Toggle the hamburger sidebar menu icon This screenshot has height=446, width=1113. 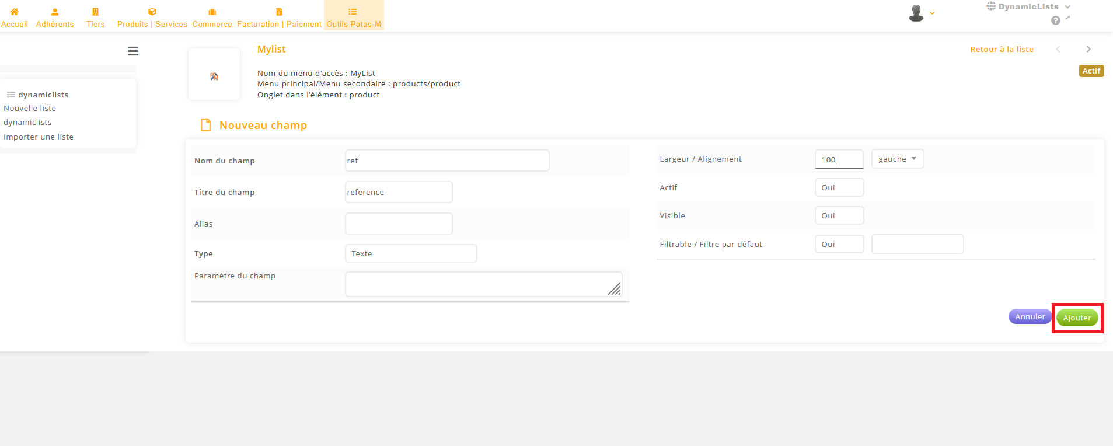tap(133, 51)
